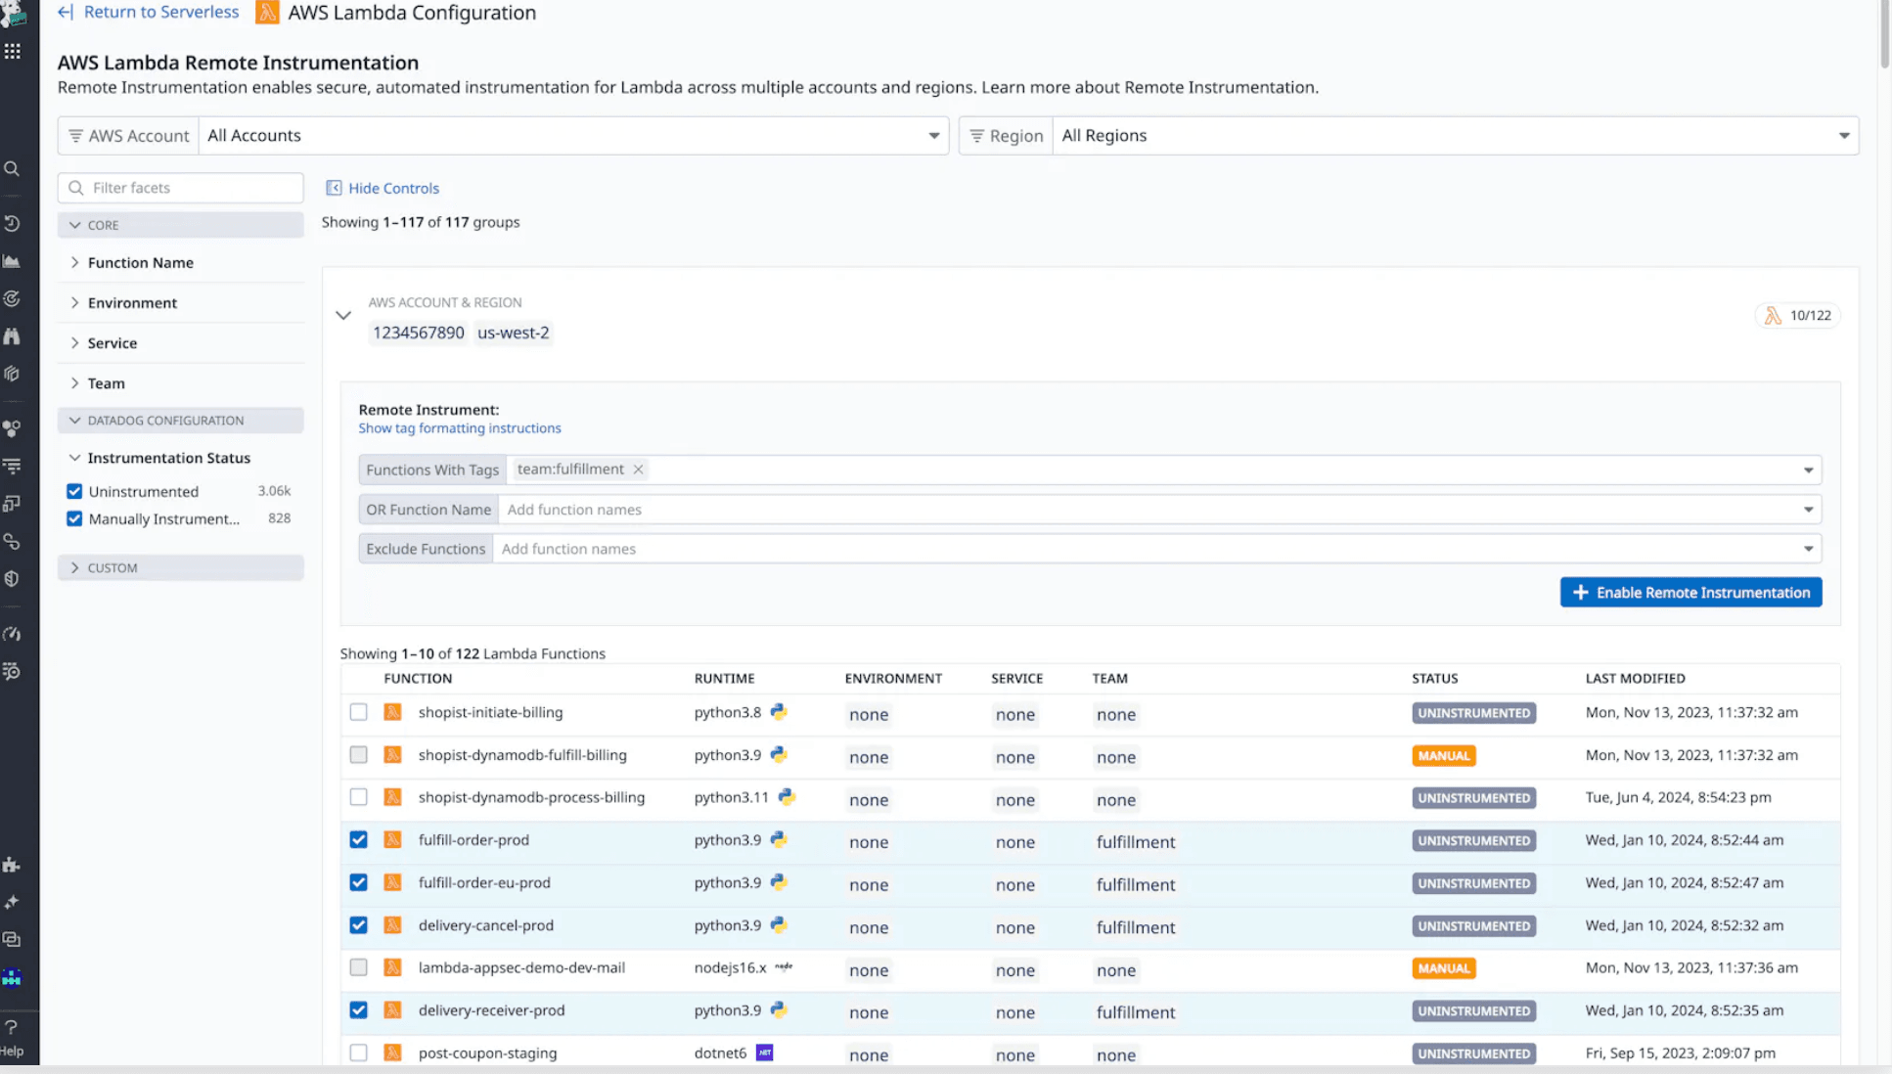
Task: Click Enable Remote Instrumentation button
Action: pos(1690,593)
